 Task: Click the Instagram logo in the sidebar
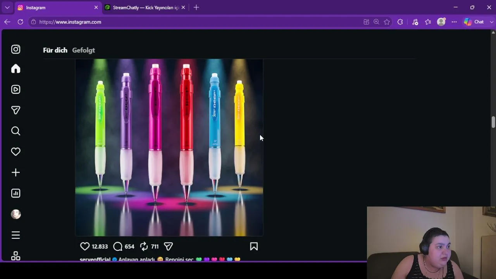point(15,49)
